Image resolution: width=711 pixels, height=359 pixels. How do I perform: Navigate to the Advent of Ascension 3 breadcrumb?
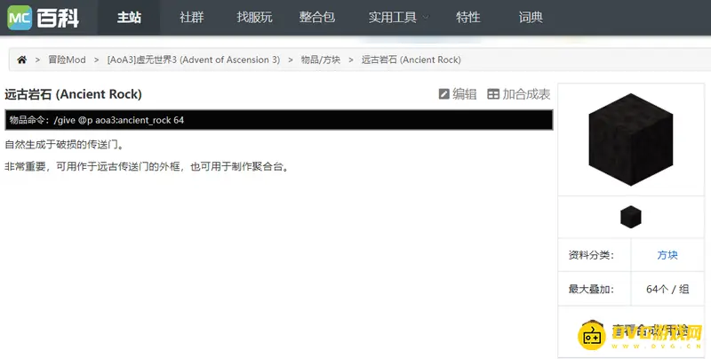click(x=193, y=60)
